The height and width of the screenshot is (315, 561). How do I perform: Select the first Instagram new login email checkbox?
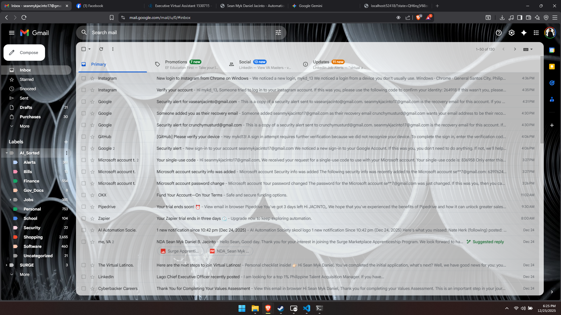[x=84, y=78]
